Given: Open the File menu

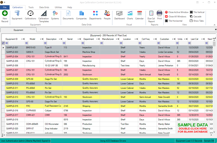Looking at the screenshot, I should pyautogui.click(x=5, y=7).
